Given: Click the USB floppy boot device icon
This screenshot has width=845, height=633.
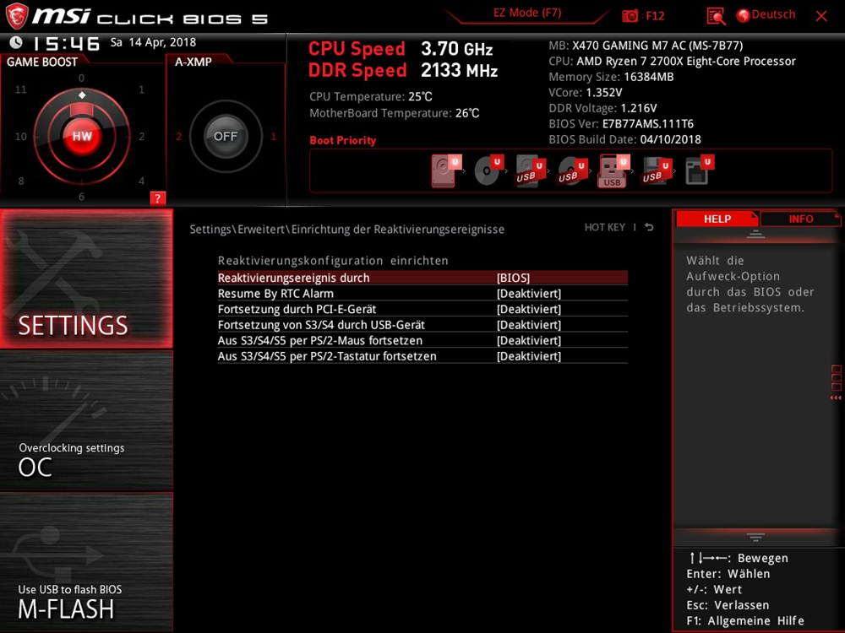Looking at the screenshot, I should point(655,171).
